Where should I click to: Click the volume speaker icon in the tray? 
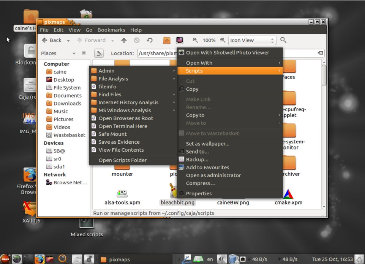click(x=222, y=259)
